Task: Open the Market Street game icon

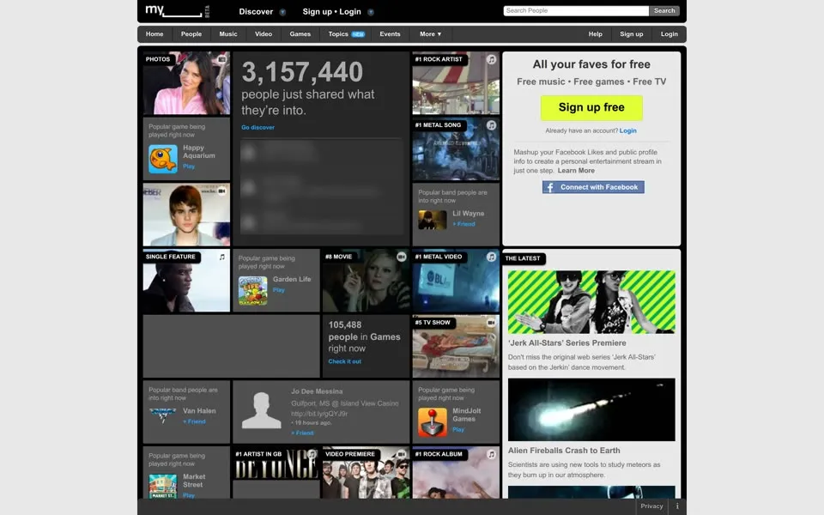Action: pos(163,486)
